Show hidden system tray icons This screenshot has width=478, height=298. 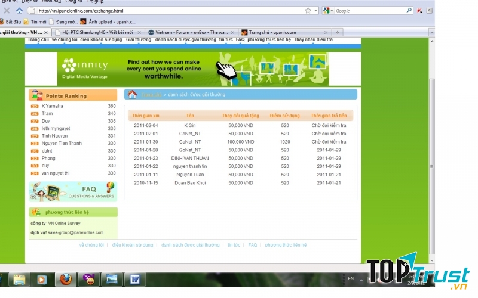click(x=360, y=279)
